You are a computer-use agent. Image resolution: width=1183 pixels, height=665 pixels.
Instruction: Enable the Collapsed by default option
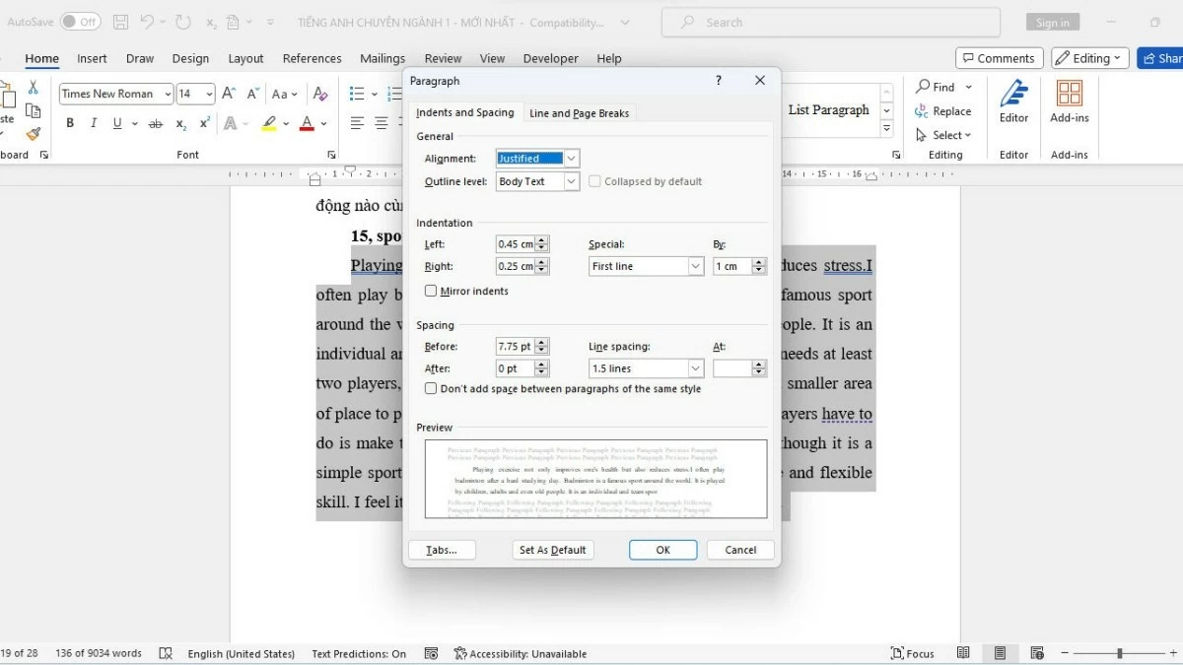pos(594,181)
